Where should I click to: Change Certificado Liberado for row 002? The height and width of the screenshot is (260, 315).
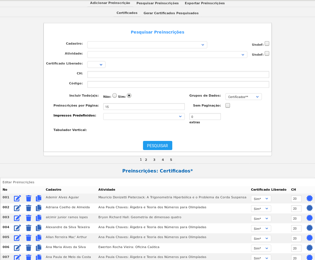[261, 209]
